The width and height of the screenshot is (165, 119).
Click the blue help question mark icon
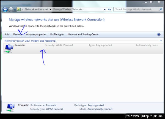click(159, 34)
